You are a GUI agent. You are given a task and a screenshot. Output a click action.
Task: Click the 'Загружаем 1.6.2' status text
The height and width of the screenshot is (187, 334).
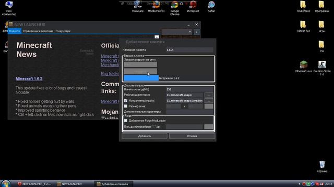tap(169, 78)
